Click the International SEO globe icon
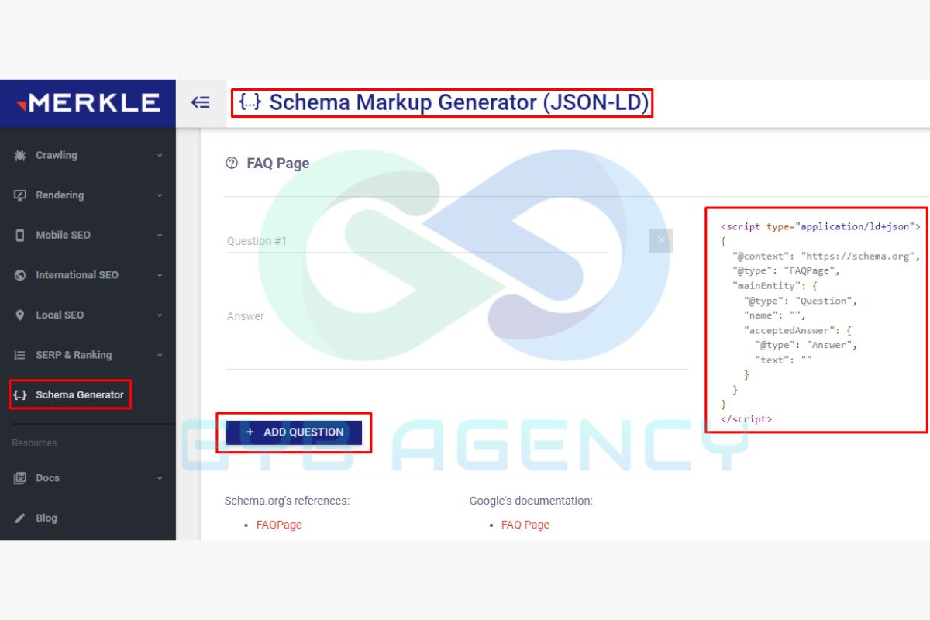Image resolution: width=930 pixels, height=620 pixels. 20,275
